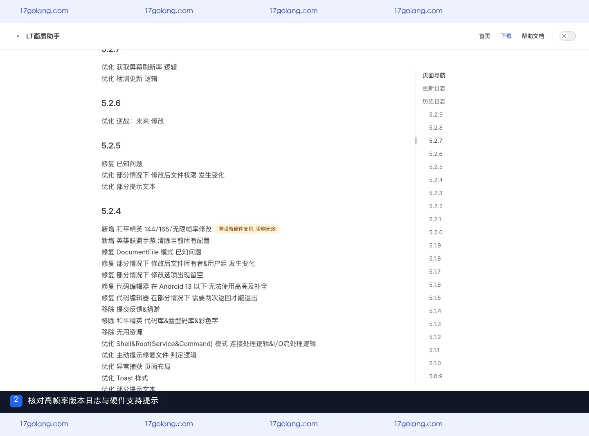Image resolution: width=589 pixels, height=436 pixels.
Task: Jump to 5.1.8 in sidebar
Action: point(435,258)
